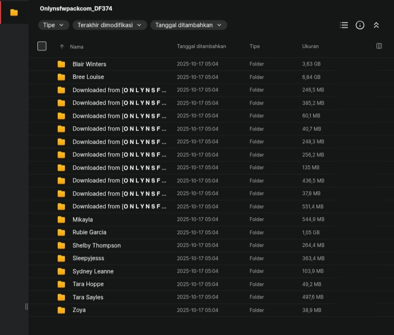Open the Sydney Leanne folder

pyautogui.click(x=93, y=271)
